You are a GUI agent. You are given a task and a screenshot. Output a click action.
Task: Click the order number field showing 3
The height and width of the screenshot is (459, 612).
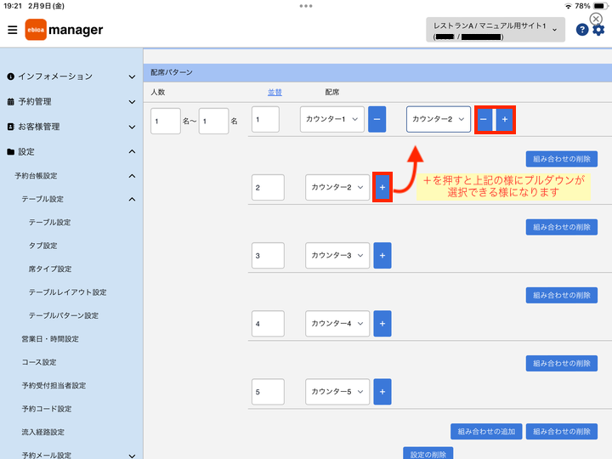(268, 255)
